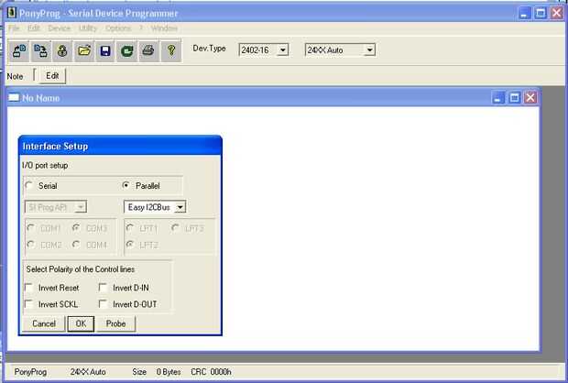Open the ? help menu
This screenshot has height=383, width=568.
click(x=141, y=28)
